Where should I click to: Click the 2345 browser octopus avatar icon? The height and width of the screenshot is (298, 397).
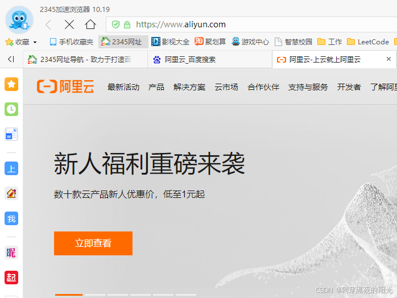pos(19,20)
